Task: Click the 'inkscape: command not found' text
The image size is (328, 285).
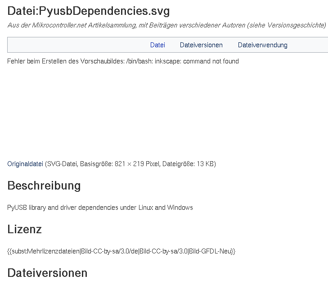Action: (197, 61)
